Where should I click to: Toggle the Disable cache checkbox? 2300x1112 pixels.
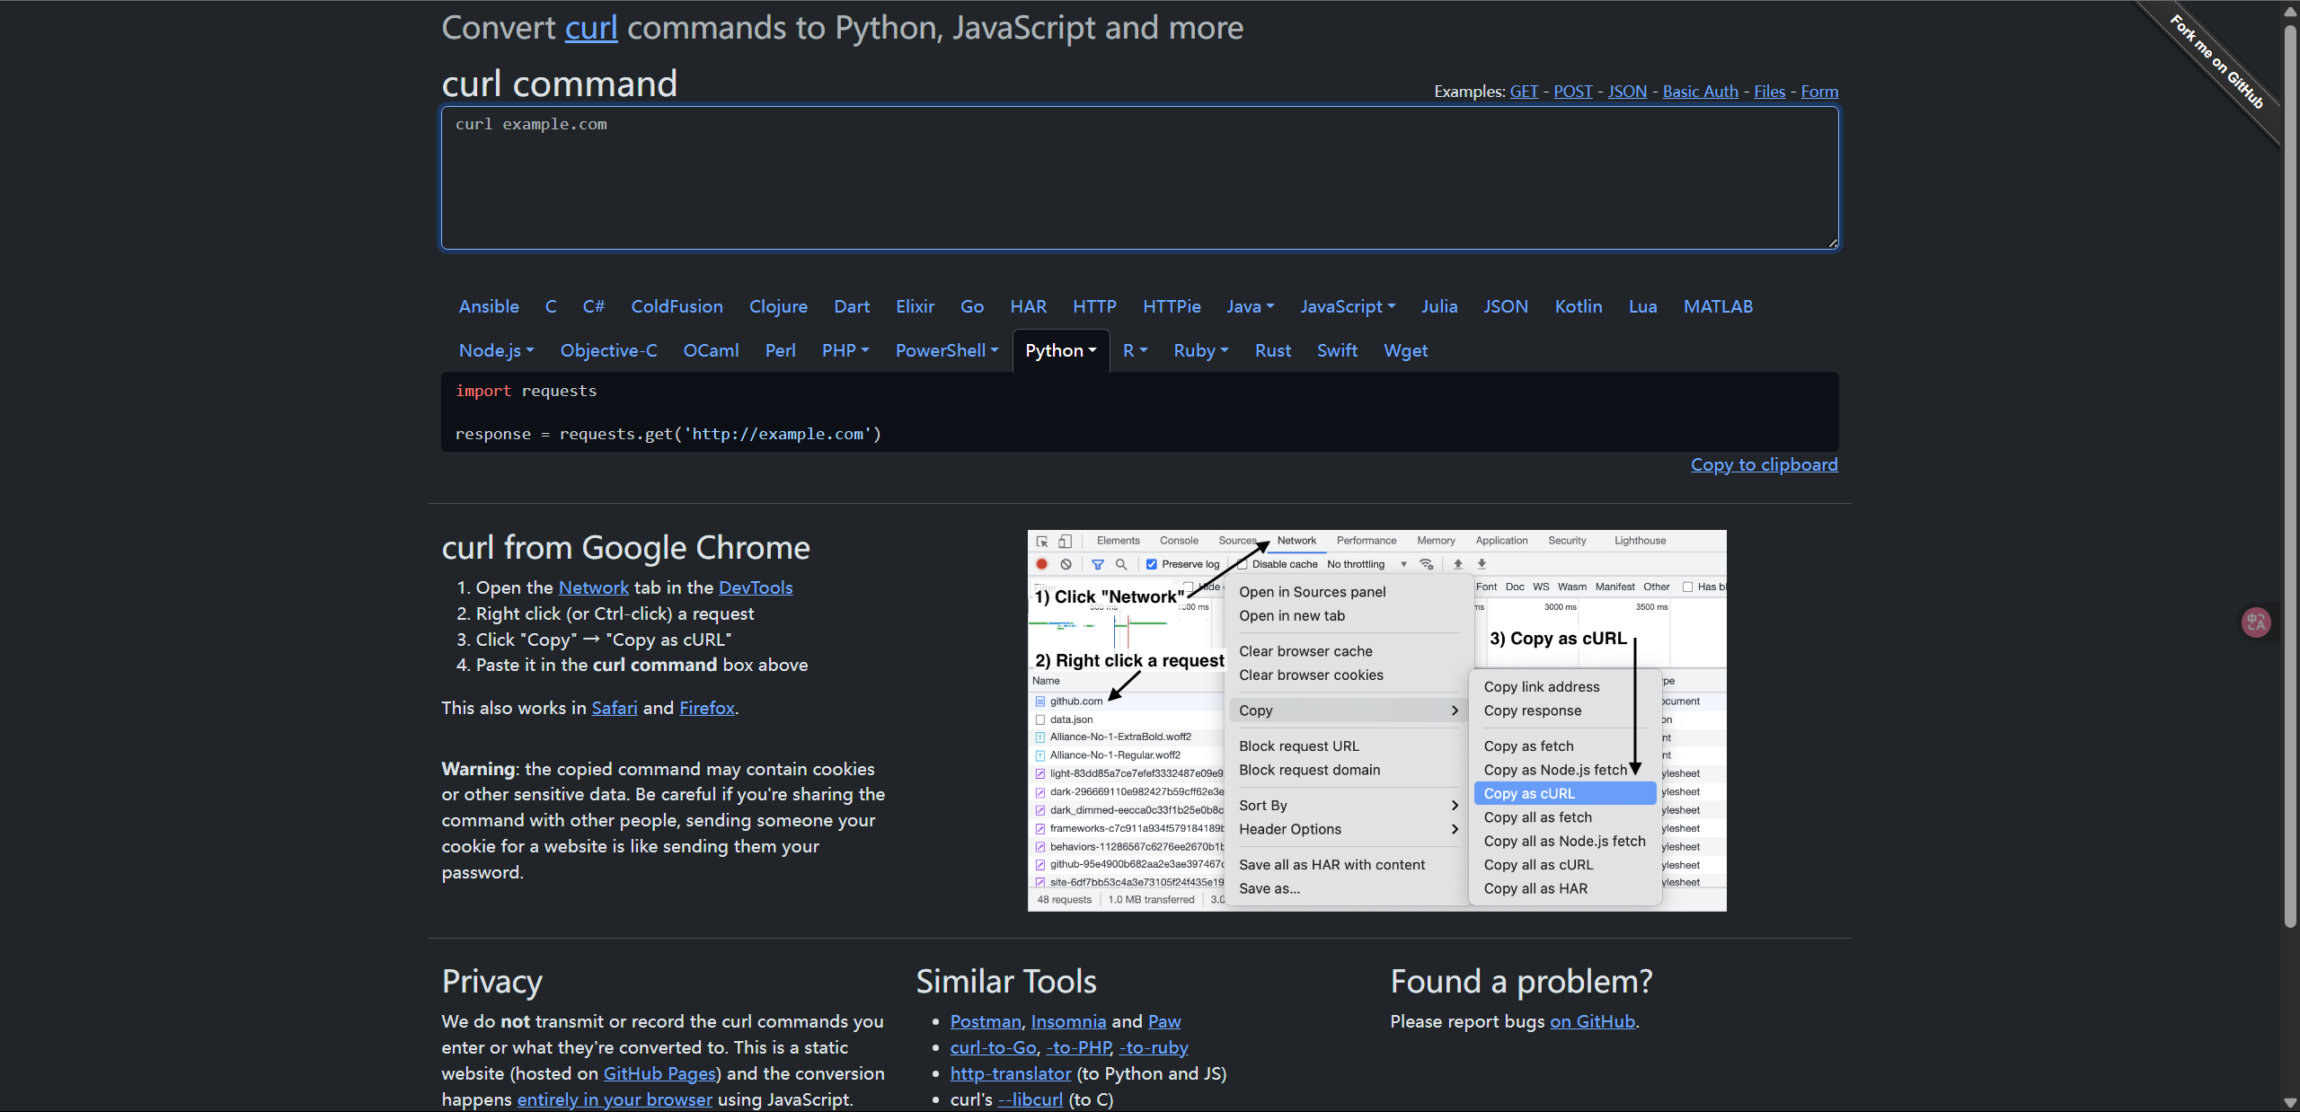1242,564
